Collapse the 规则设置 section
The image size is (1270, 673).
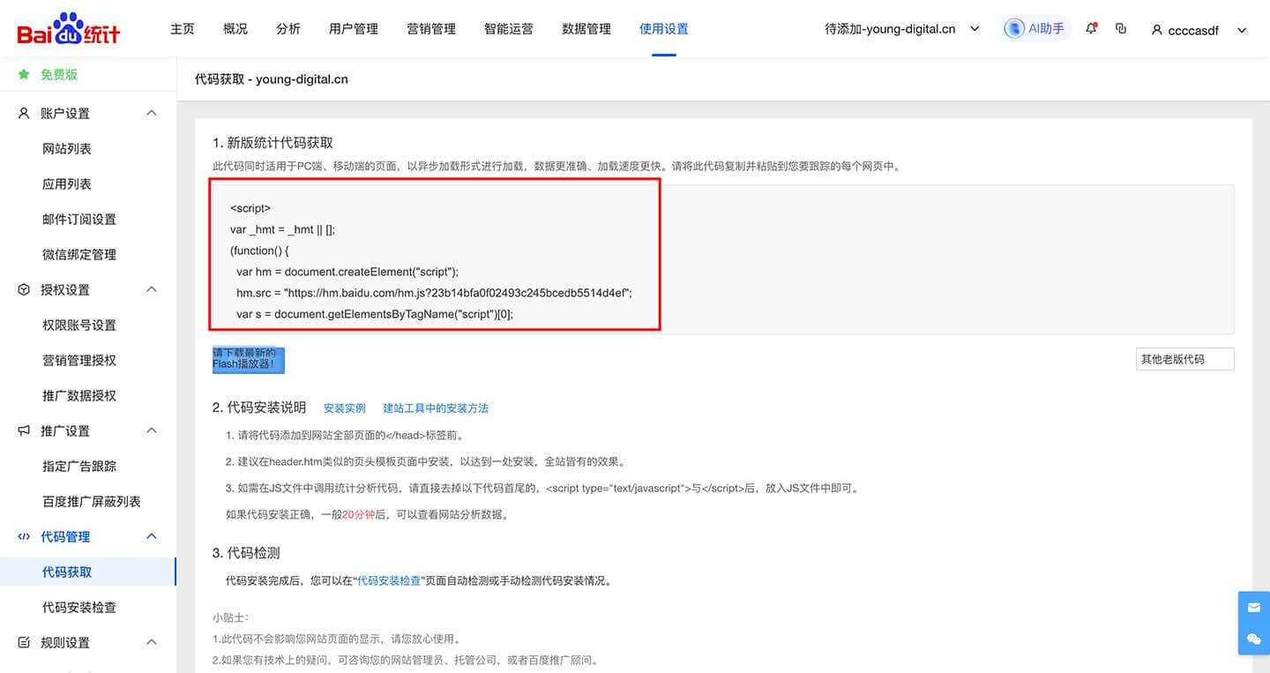pyautogui.click(x=151, y=642)
